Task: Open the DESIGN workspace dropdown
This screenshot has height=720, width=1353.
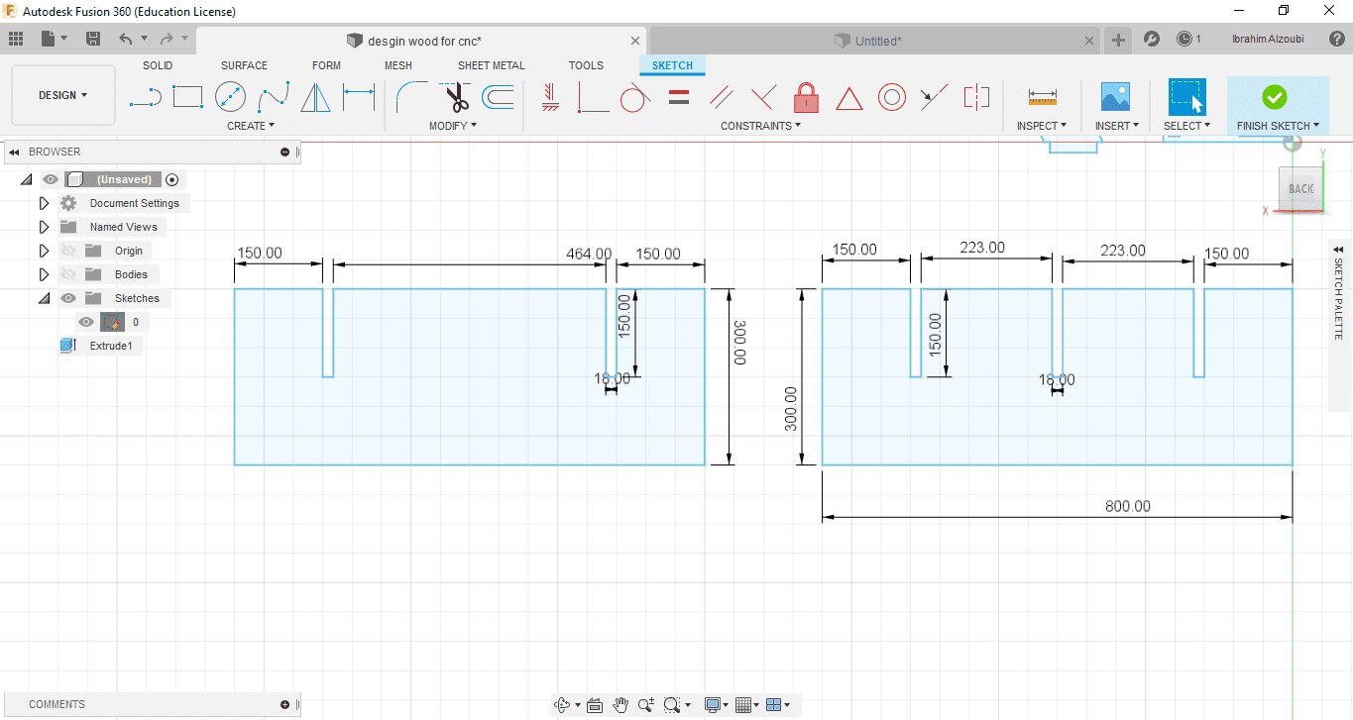Action: click(x=63, y=95)
